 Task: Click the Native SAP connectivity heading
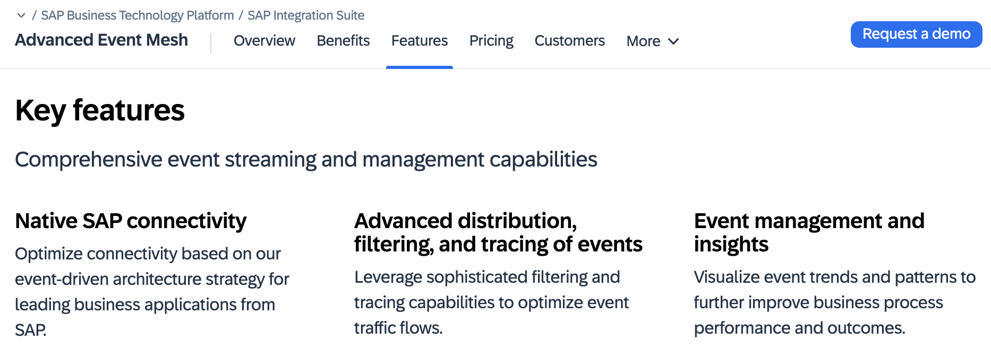click(131, 221)
